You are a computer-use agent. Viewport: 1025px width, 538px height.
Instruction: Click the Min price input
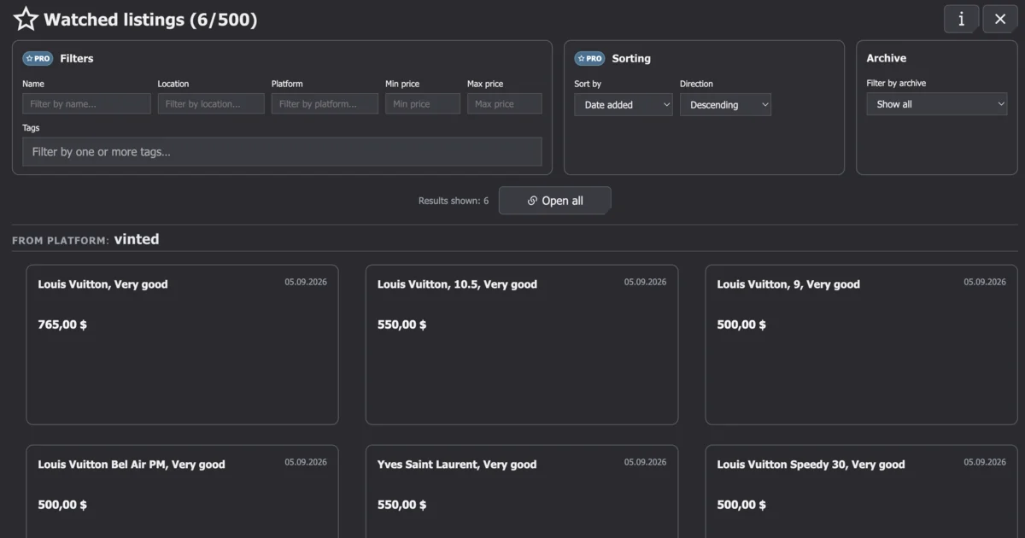pyautogui.click(x=423, y=104)
